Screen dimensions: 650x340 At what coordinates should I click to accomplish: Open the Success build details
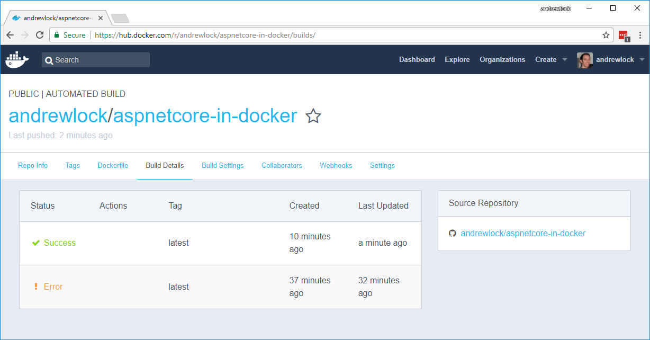tap(60, 243)
